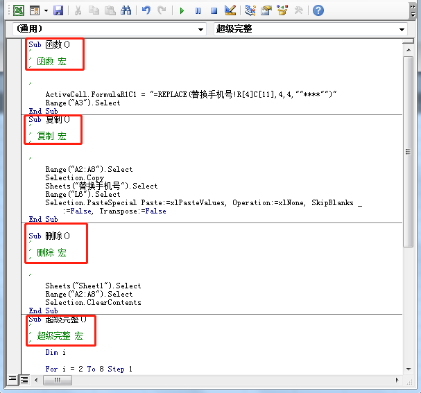
Task: Open the Toolbox icon
Action: tap(298, 10)
